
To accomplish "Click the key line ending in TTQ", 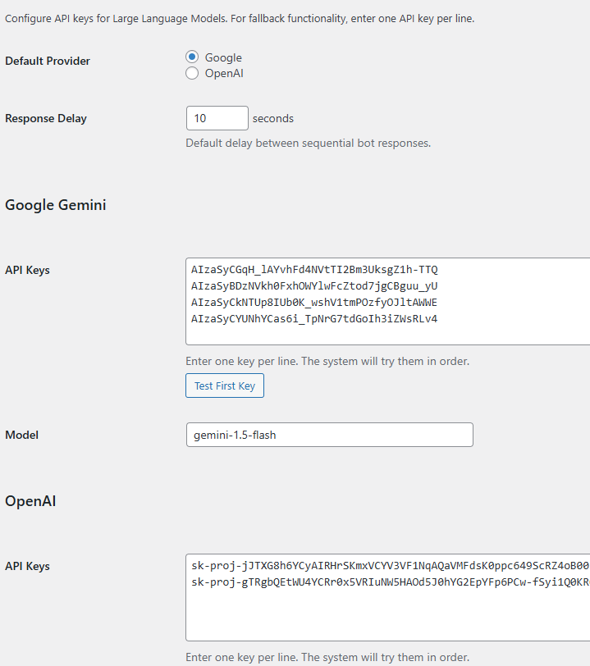I will click(x=314, y=270).
